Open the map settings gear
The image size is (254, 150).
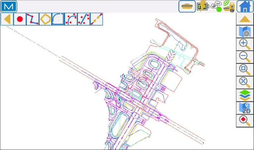[x=244, y=32]
